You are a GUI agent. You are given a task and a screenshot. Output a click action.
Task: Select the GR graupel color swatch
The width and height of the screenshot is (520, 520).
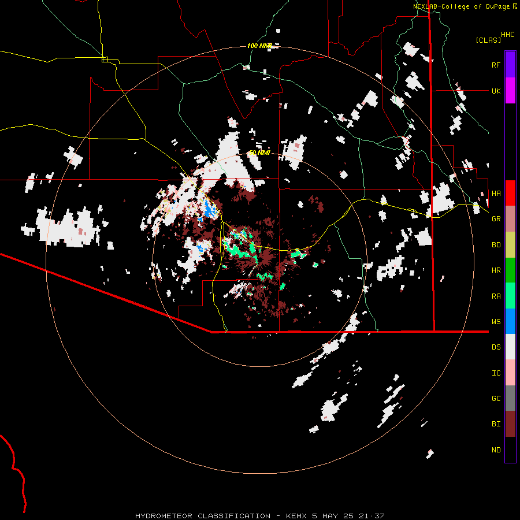click(x=510, y=219)
